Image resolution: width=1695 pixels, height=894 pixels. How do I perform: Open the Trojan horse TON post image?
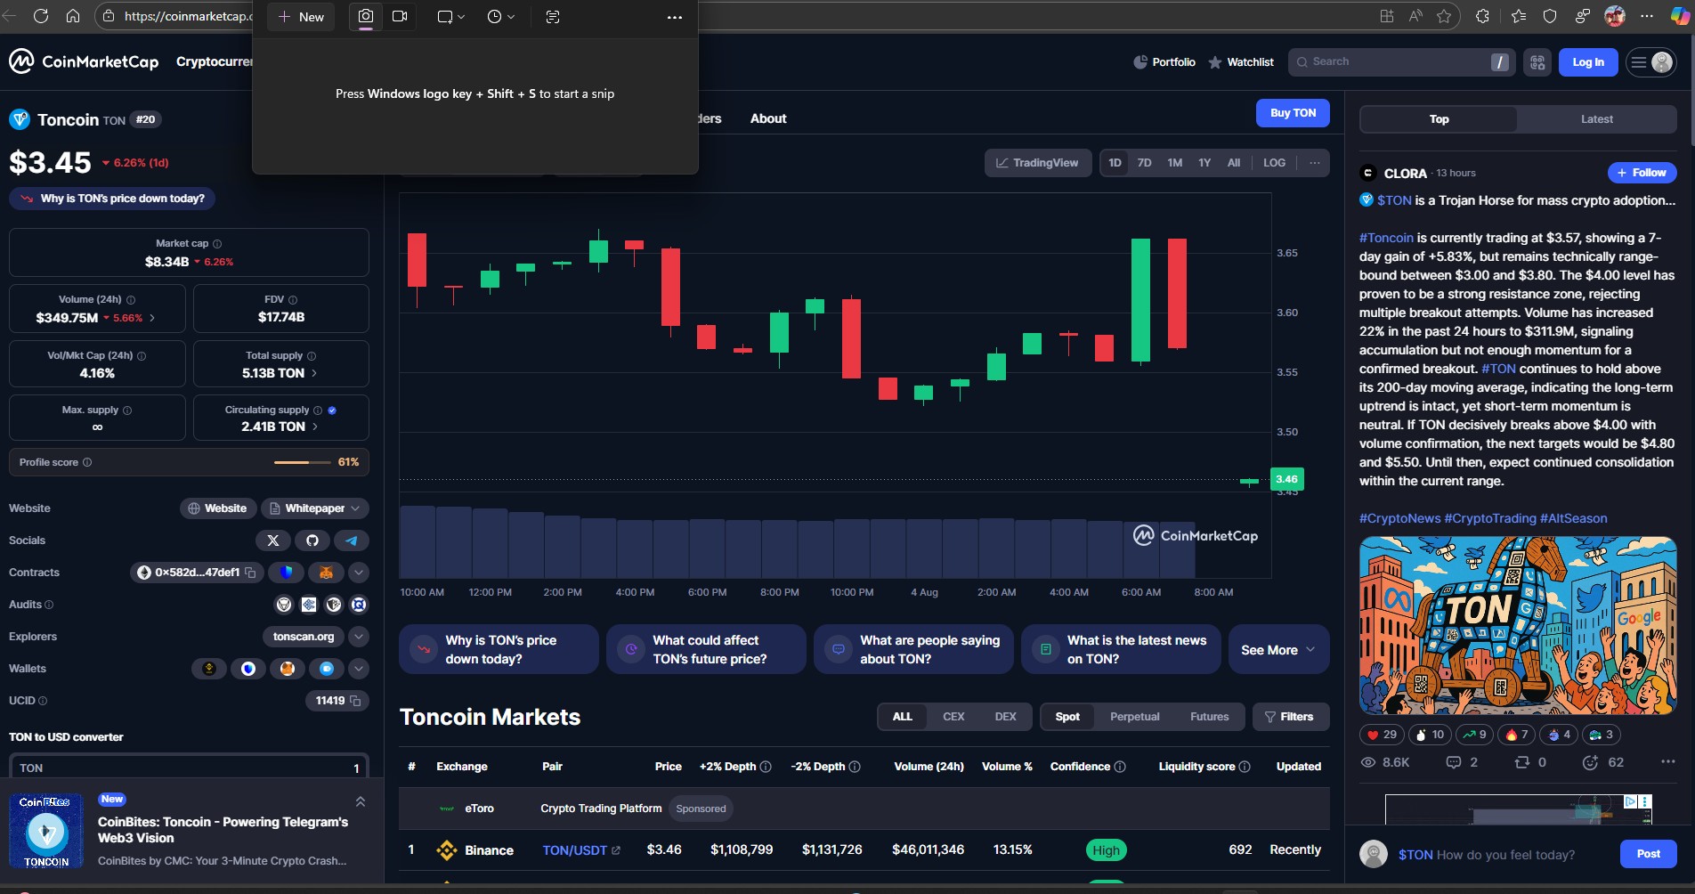(1518, 625)
